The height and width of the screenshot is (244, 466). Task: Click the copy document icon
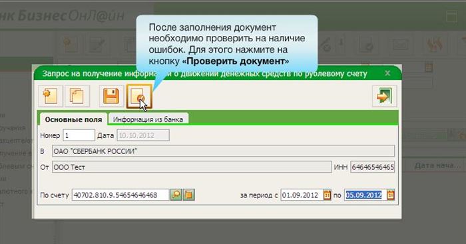click(x=77, y=96)
